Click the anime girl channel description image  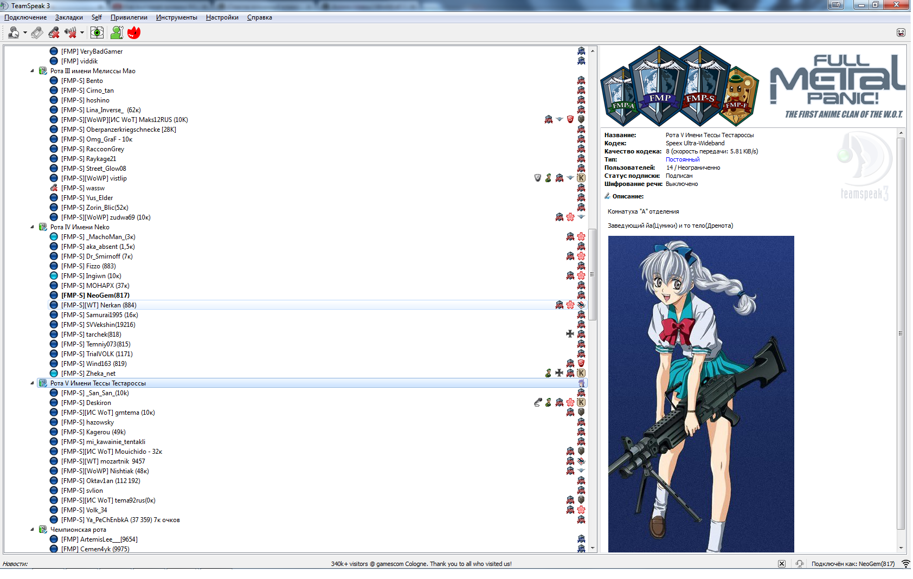click(x=701, y=394)
